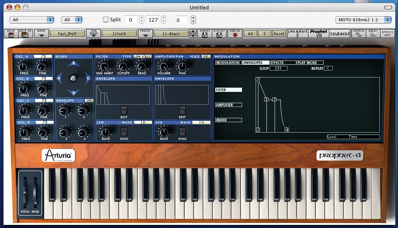Click the Reset button
This screenshot has width=398, height=228.
point(279,33)
